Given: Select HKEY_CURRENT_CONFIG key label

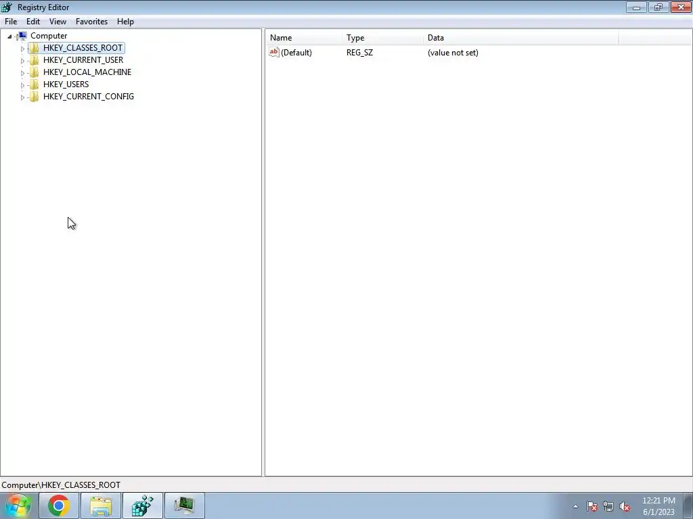Looking at the screenshot, I should (x=89, y=96).
